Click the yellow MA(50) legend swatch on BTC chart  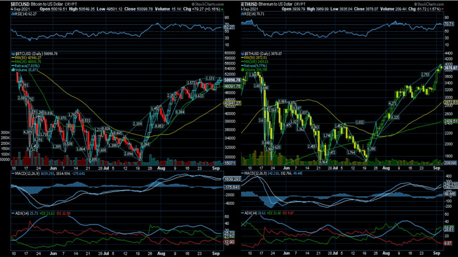point(13,58)
